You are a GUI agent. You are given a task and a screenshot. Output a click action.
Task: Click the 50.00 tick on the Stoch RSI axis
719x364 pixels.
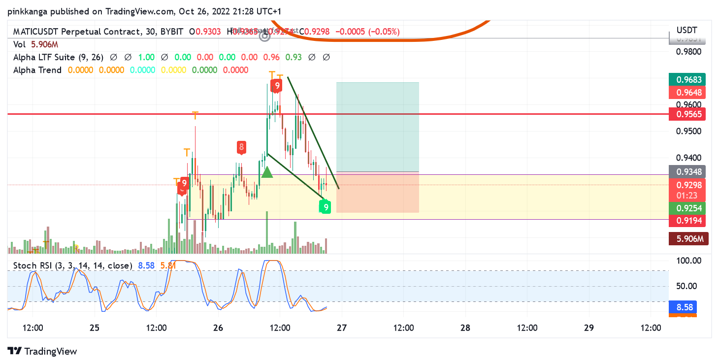coord(687,286)
